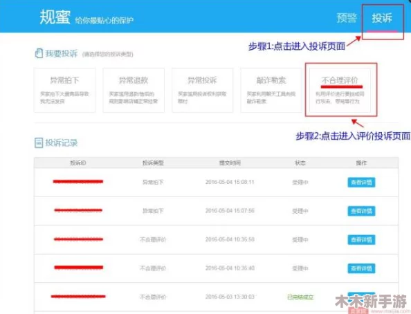Click the 我要投诉 section heading
The image size is (411, 314).
62,53
